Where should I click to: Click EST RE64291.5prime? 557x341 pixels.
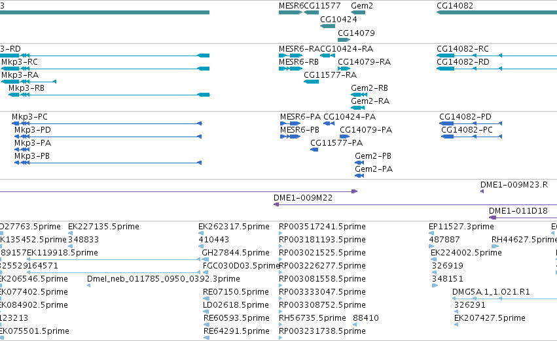(x=236, y=331)
